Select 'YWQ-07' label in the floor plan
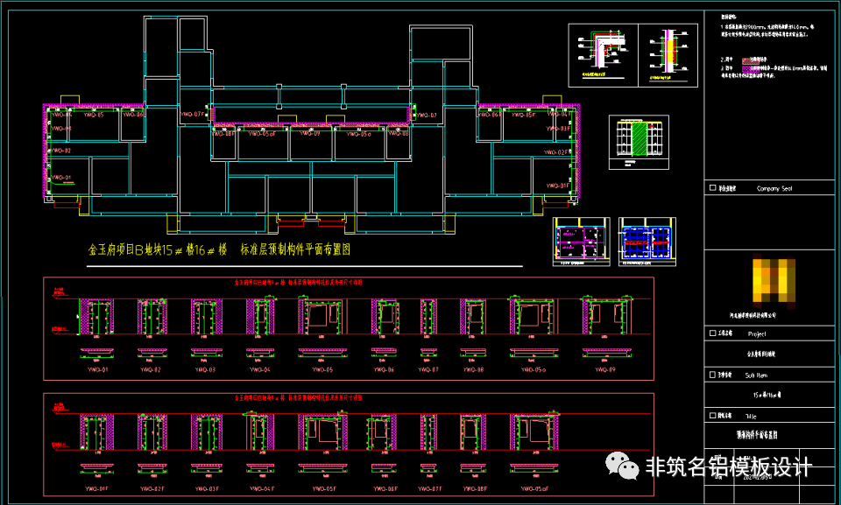The width and height of the screenshot is (841, 505). click(x=427, y=116)
